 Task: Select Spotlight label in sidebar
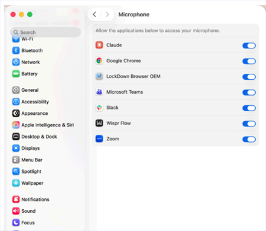(31, 172)
